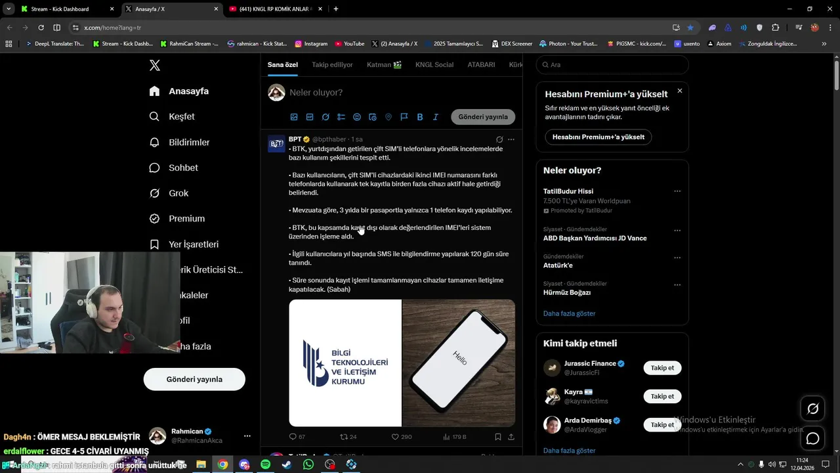
Task: Open floating Grok button
Action: 812,409
